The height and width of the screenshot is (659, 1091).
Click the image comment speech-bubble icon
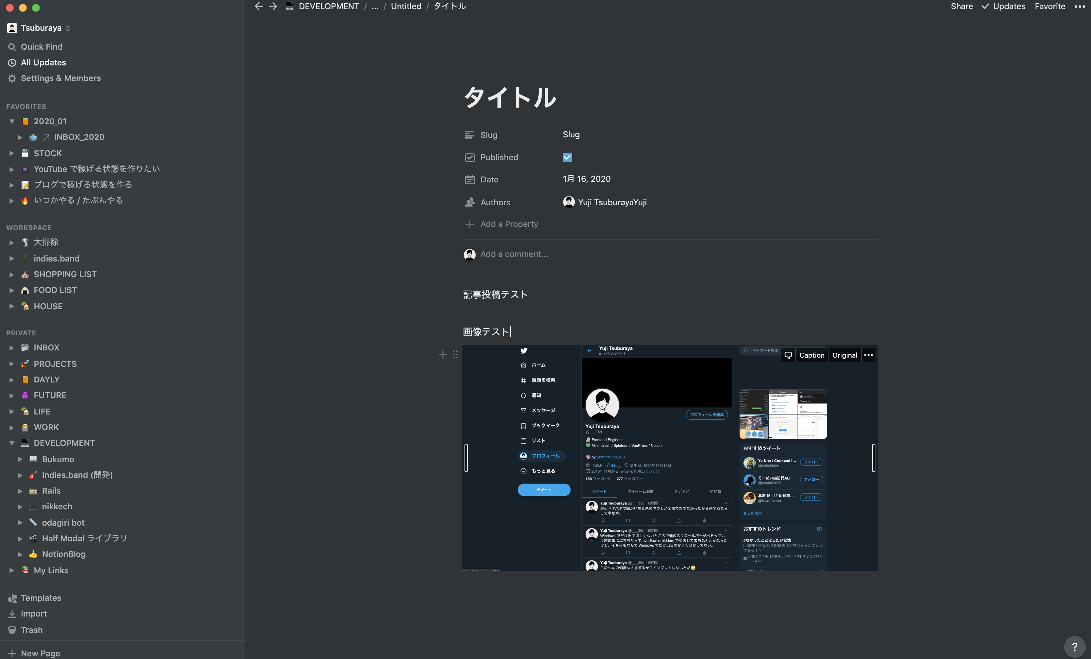(x=788, y=355)
